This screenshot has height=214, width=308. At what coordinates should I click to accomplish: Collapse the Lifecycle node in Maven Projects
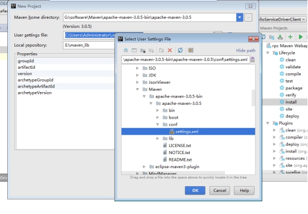click(x=268, y=53)
